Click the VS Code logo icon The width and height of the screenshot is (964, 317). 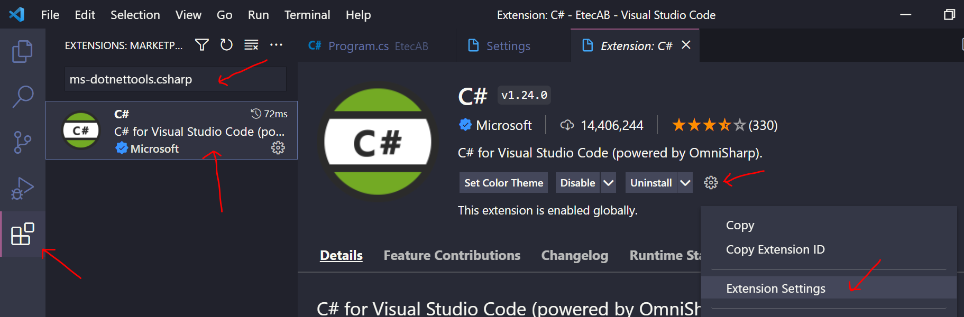(16, 14)
